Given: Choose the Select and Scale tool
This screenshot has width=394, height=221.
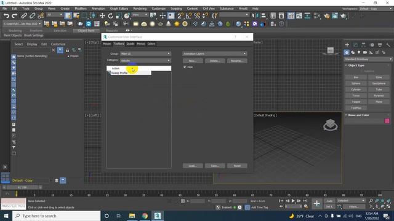Looking at the screenshot, I should 119,16.
